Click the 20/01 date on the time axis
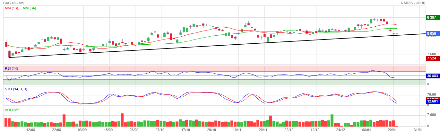 click(x=393, y=130)
